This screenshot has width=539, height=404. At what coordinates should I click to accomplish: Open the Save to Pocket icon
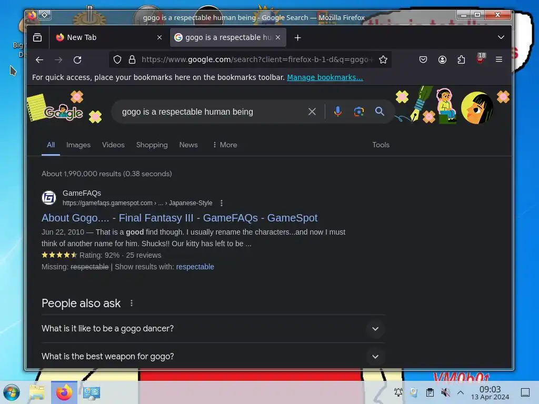coord(423,60)
